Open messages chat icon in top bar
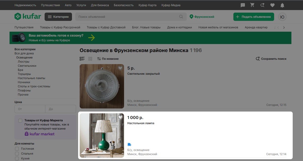Image resolution: width=303 pixels, height=161 pixels. click(x=243, y=5)
